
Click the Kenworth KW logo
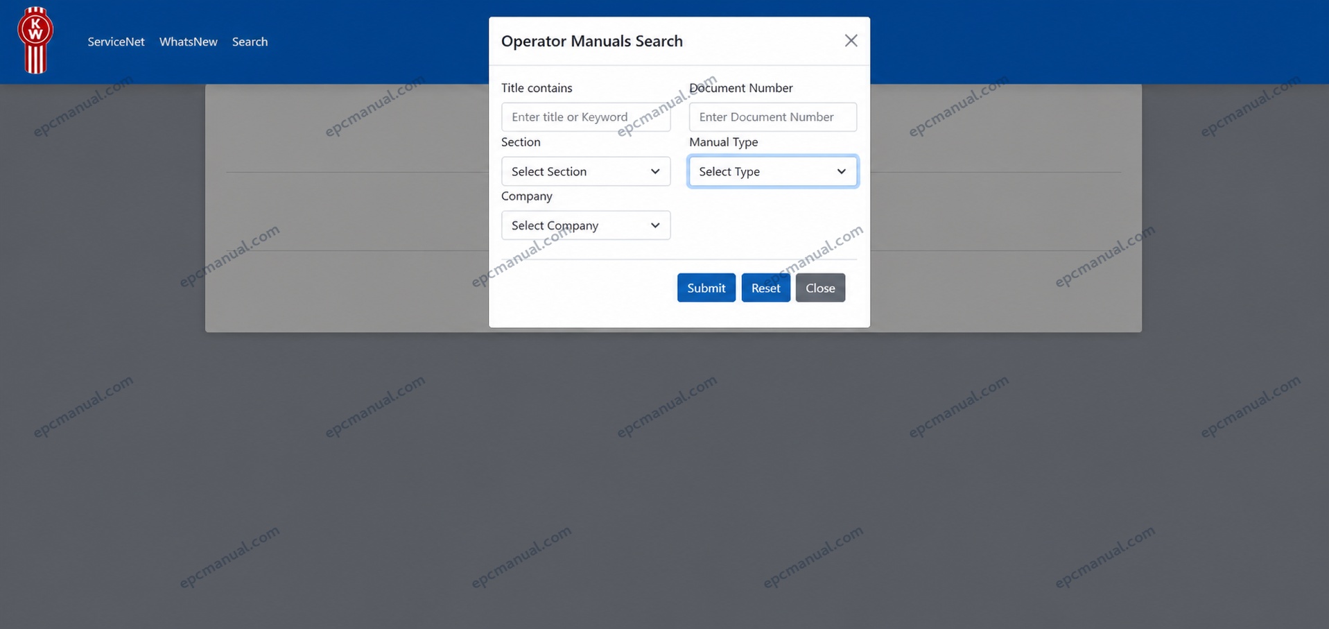coord(35,40)
